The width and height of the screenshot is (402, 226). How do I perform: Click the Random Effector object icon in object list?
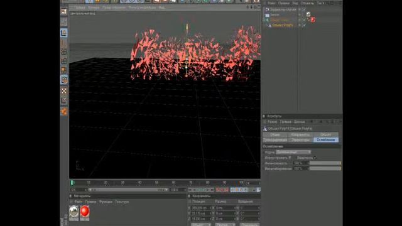[x=267, y=9]
